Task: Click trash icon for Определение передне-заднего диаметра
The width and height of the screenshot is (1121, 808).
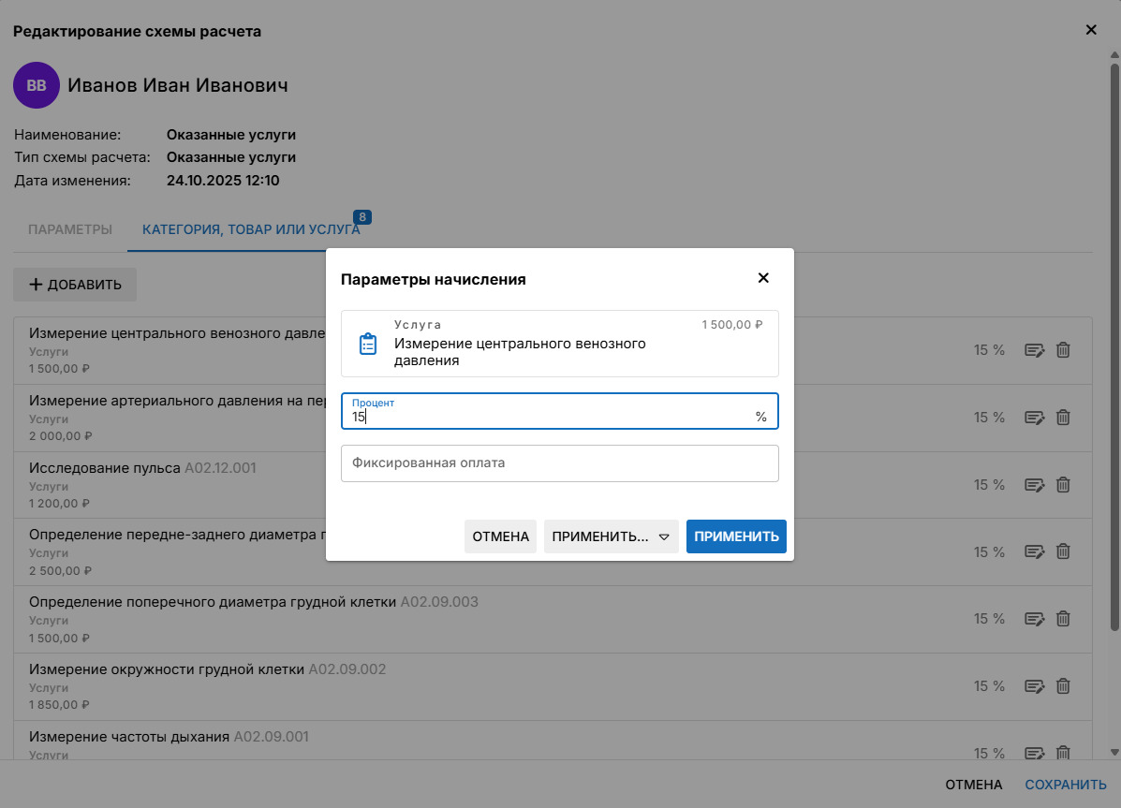Action: tap(1063, 552)
